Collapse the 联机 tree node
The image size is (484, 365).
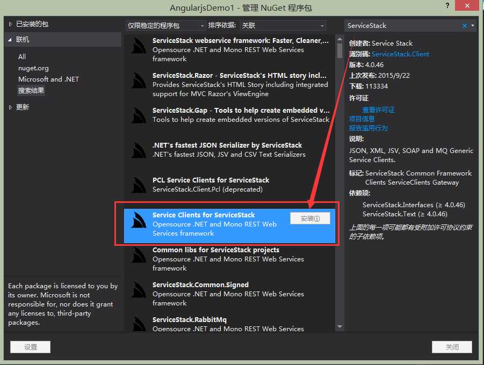tap(10, 40)
